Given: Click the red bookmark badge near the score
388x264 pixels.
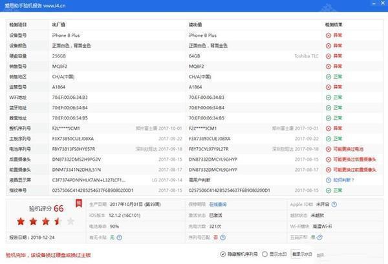Looking at the screenshot, I should 79,203.
